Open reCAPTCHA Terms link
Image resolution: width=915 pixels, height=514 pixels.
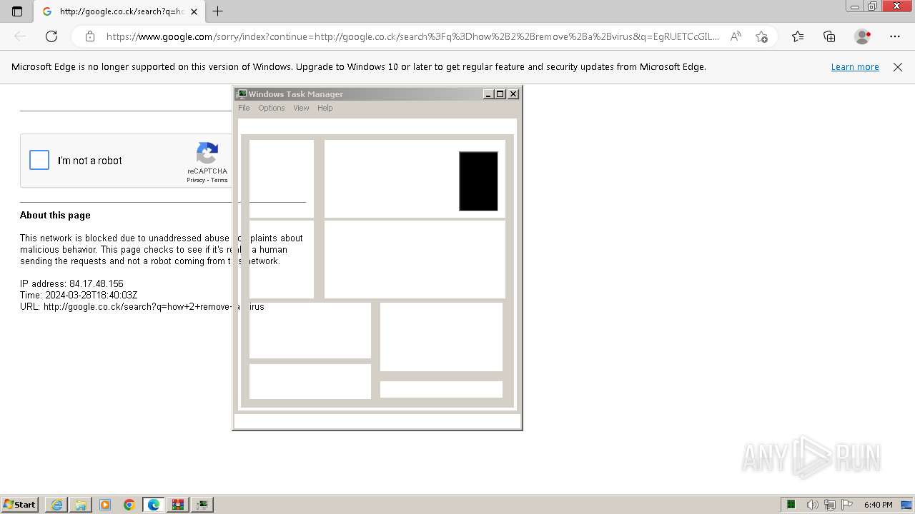click(x=219, y=181)
